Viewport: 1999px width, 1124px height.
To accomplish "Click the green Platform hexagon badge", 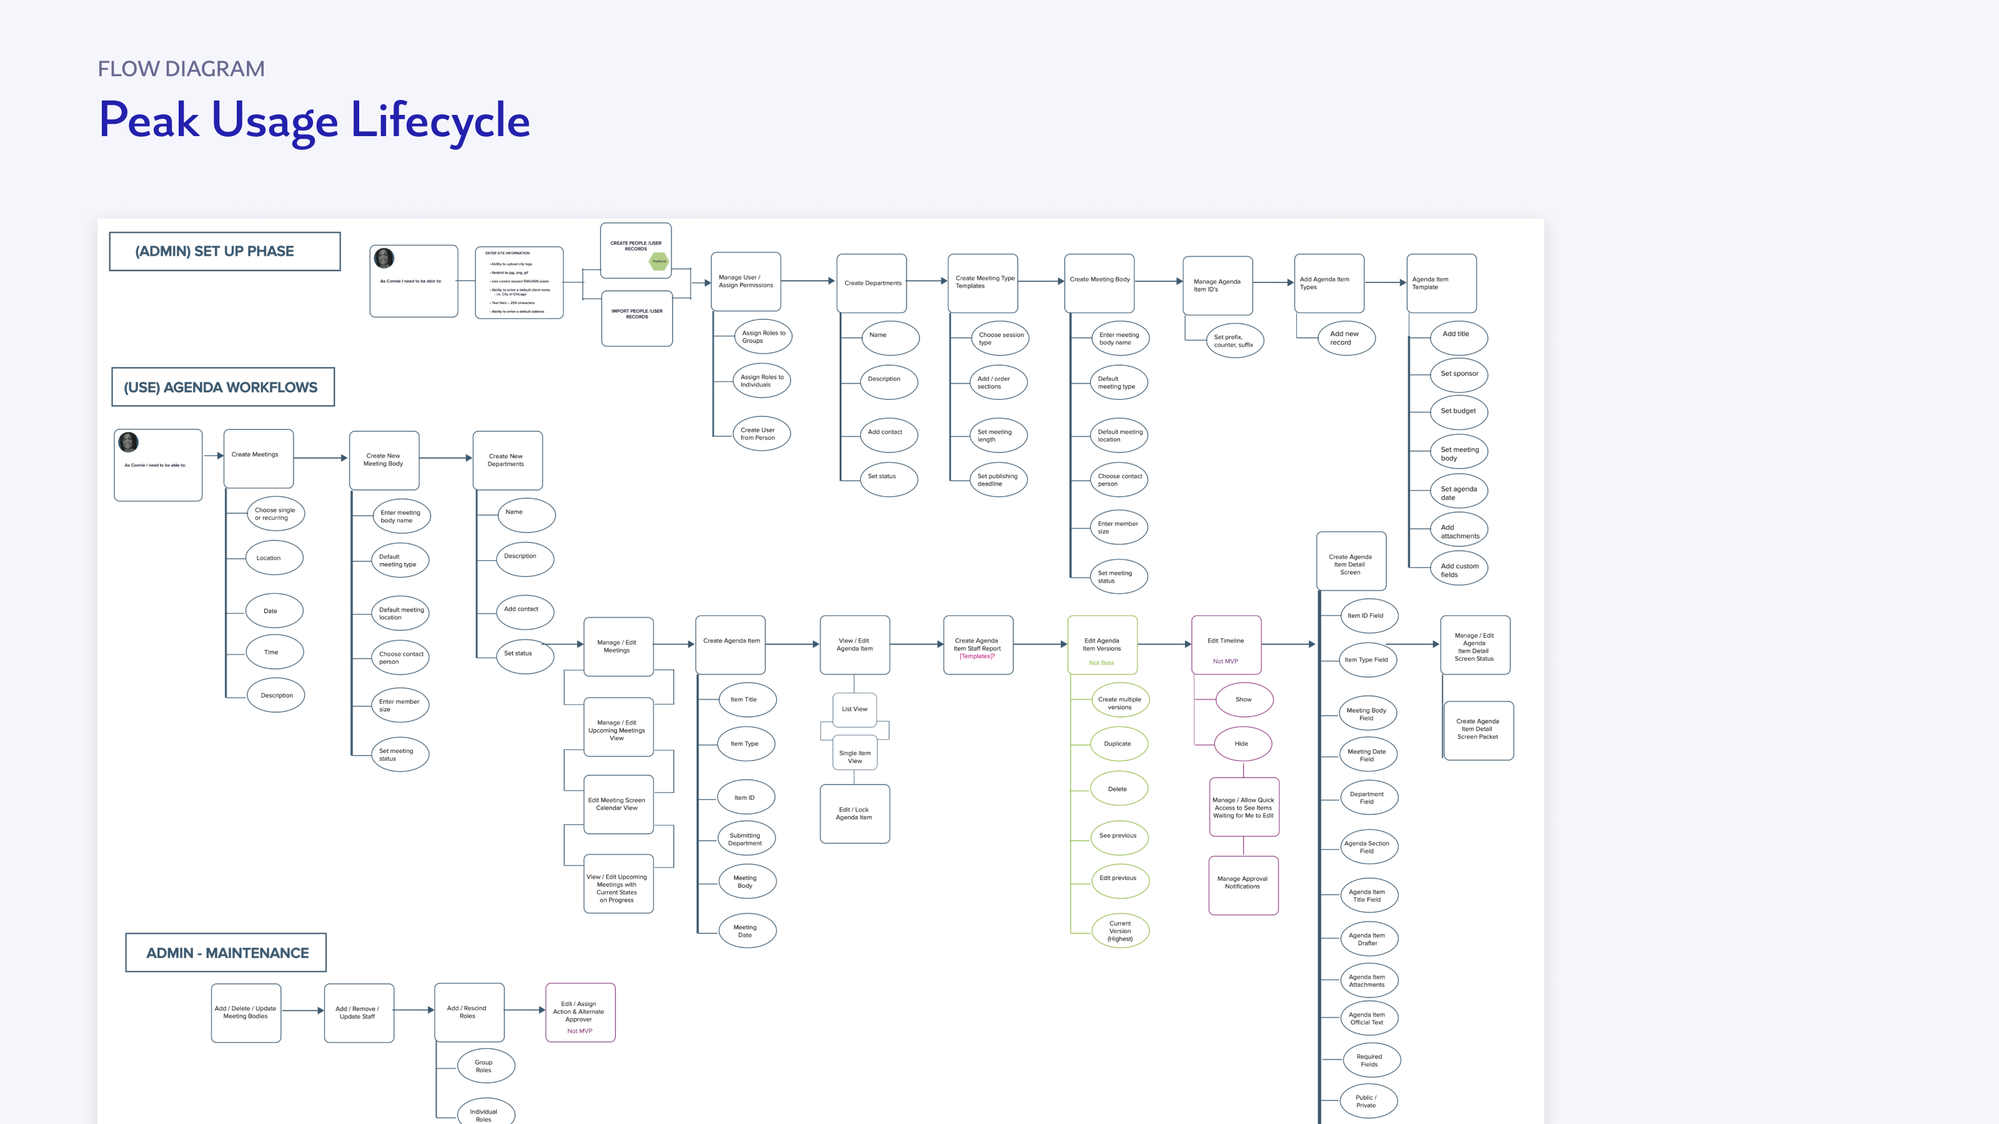I will (659, 262).
